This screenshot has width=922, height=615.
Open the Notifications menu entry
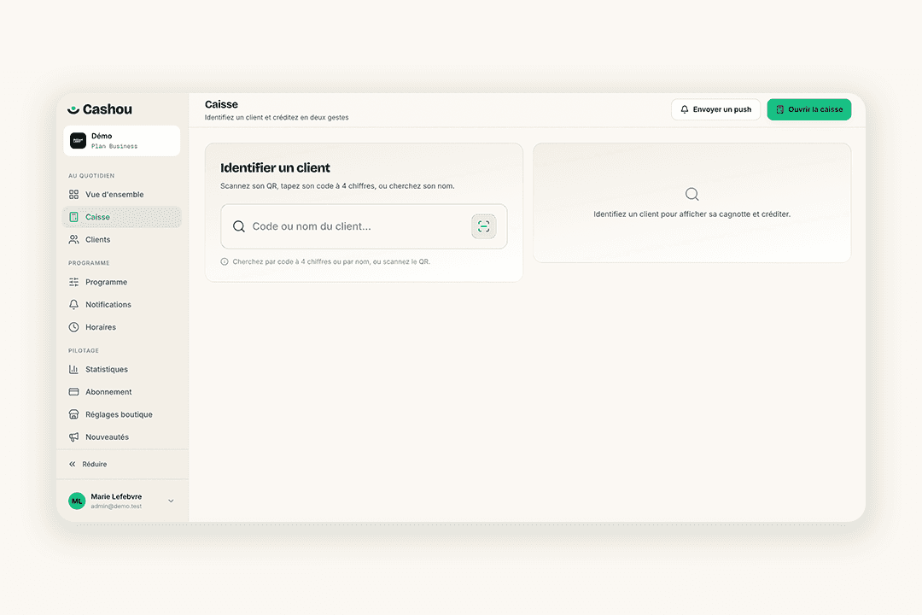pyautogui.click(x=122, y=304)
